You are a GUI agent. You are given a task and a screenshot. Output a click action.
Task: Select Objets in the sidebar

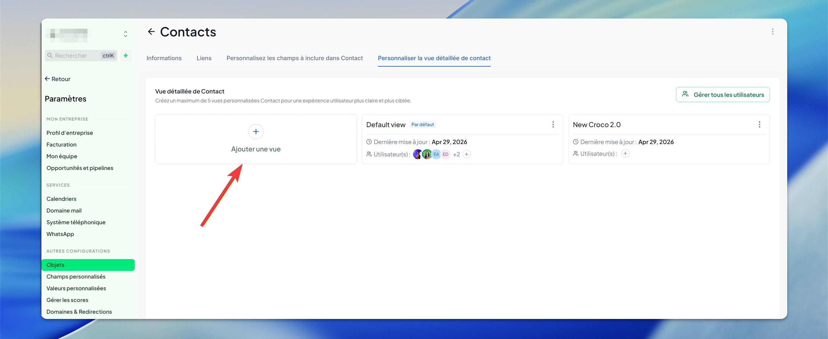pyautogui.click(x=88, y=265)
